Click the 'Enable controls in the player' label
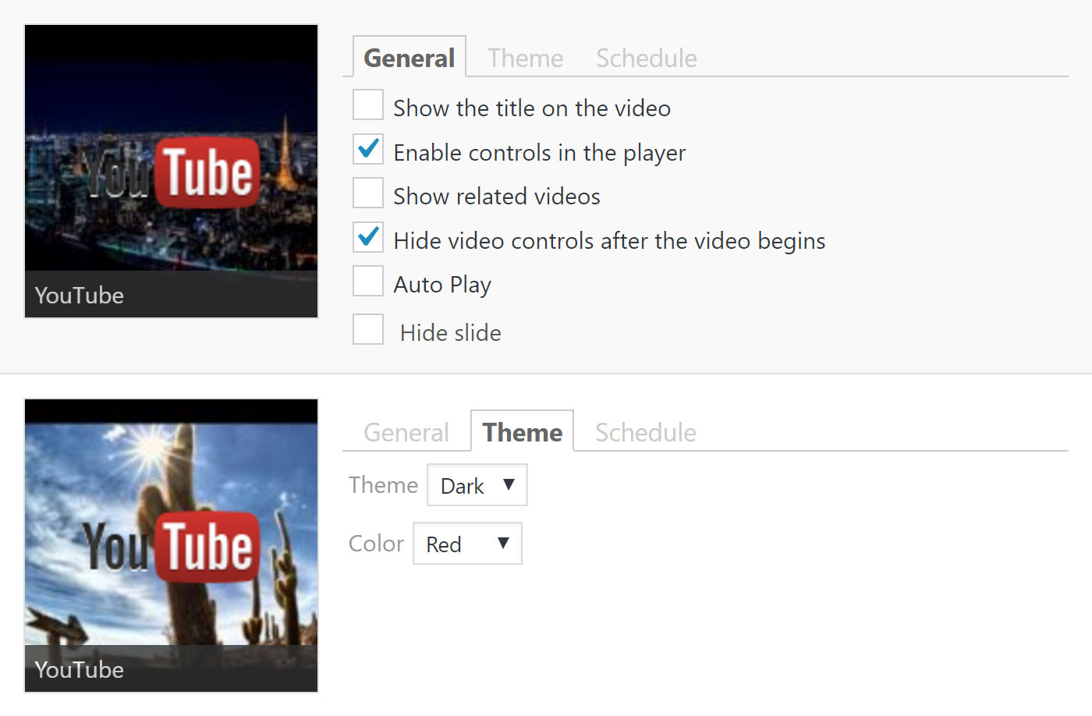 click(x=540, y=153)
